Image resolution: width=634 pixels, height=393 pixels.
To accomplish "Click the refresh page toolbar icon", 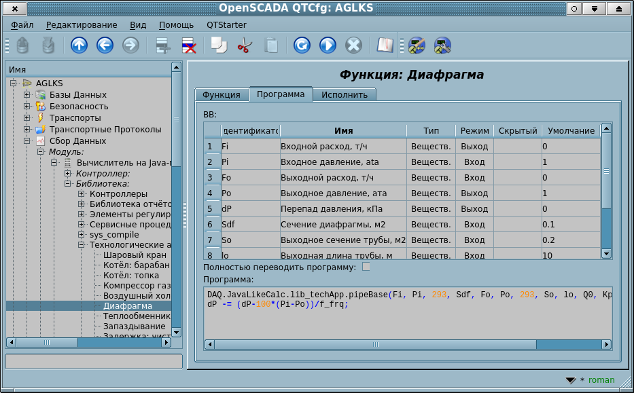I will 302,45.
